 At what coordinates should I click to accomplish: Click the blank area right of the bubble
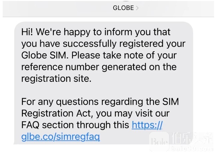tap(204, 68)
